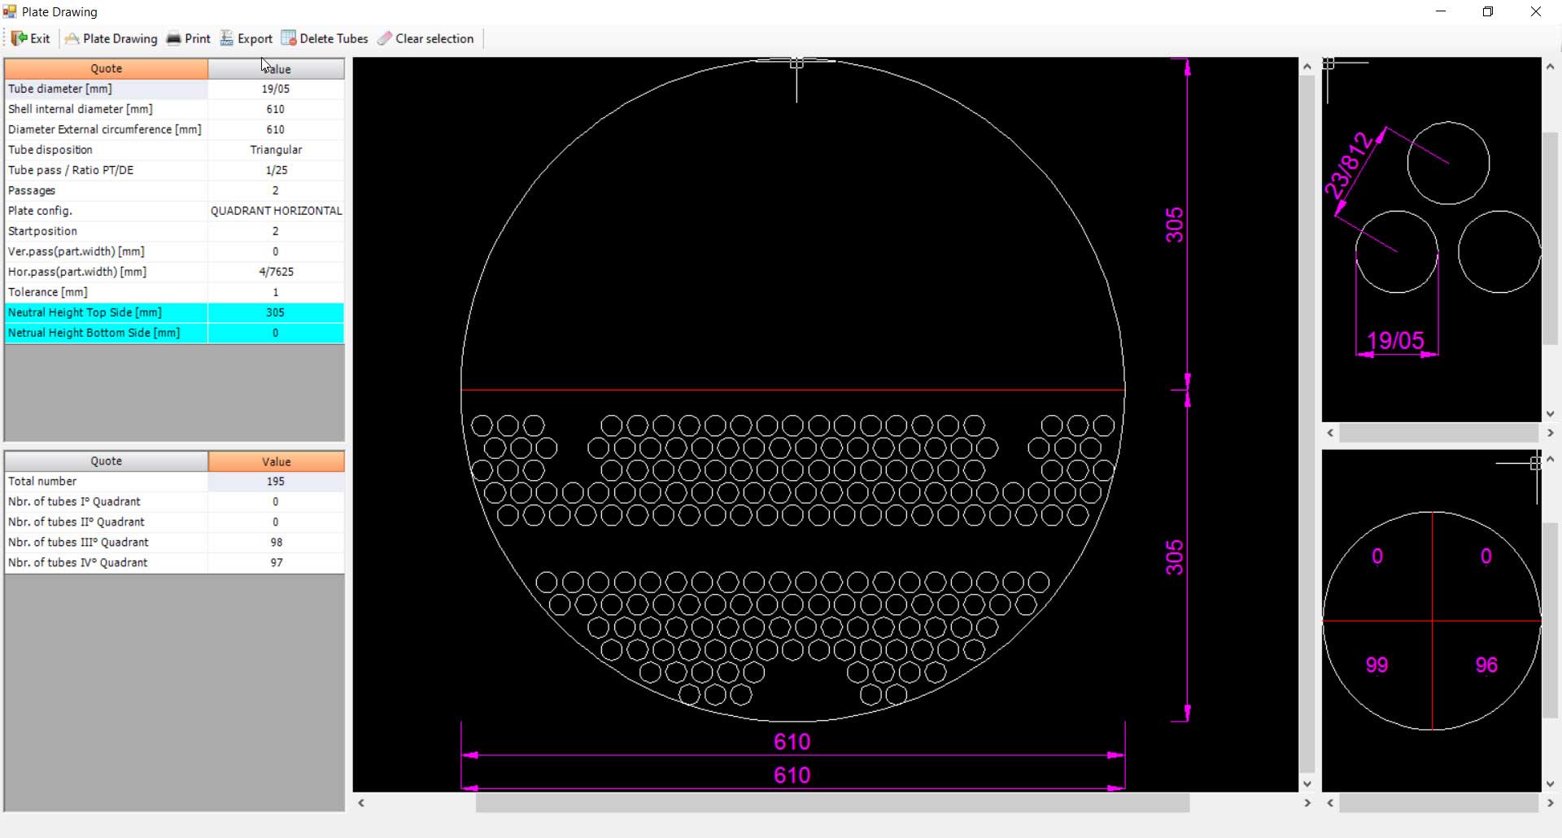Select the Tolerance [mm] row label

48,292
